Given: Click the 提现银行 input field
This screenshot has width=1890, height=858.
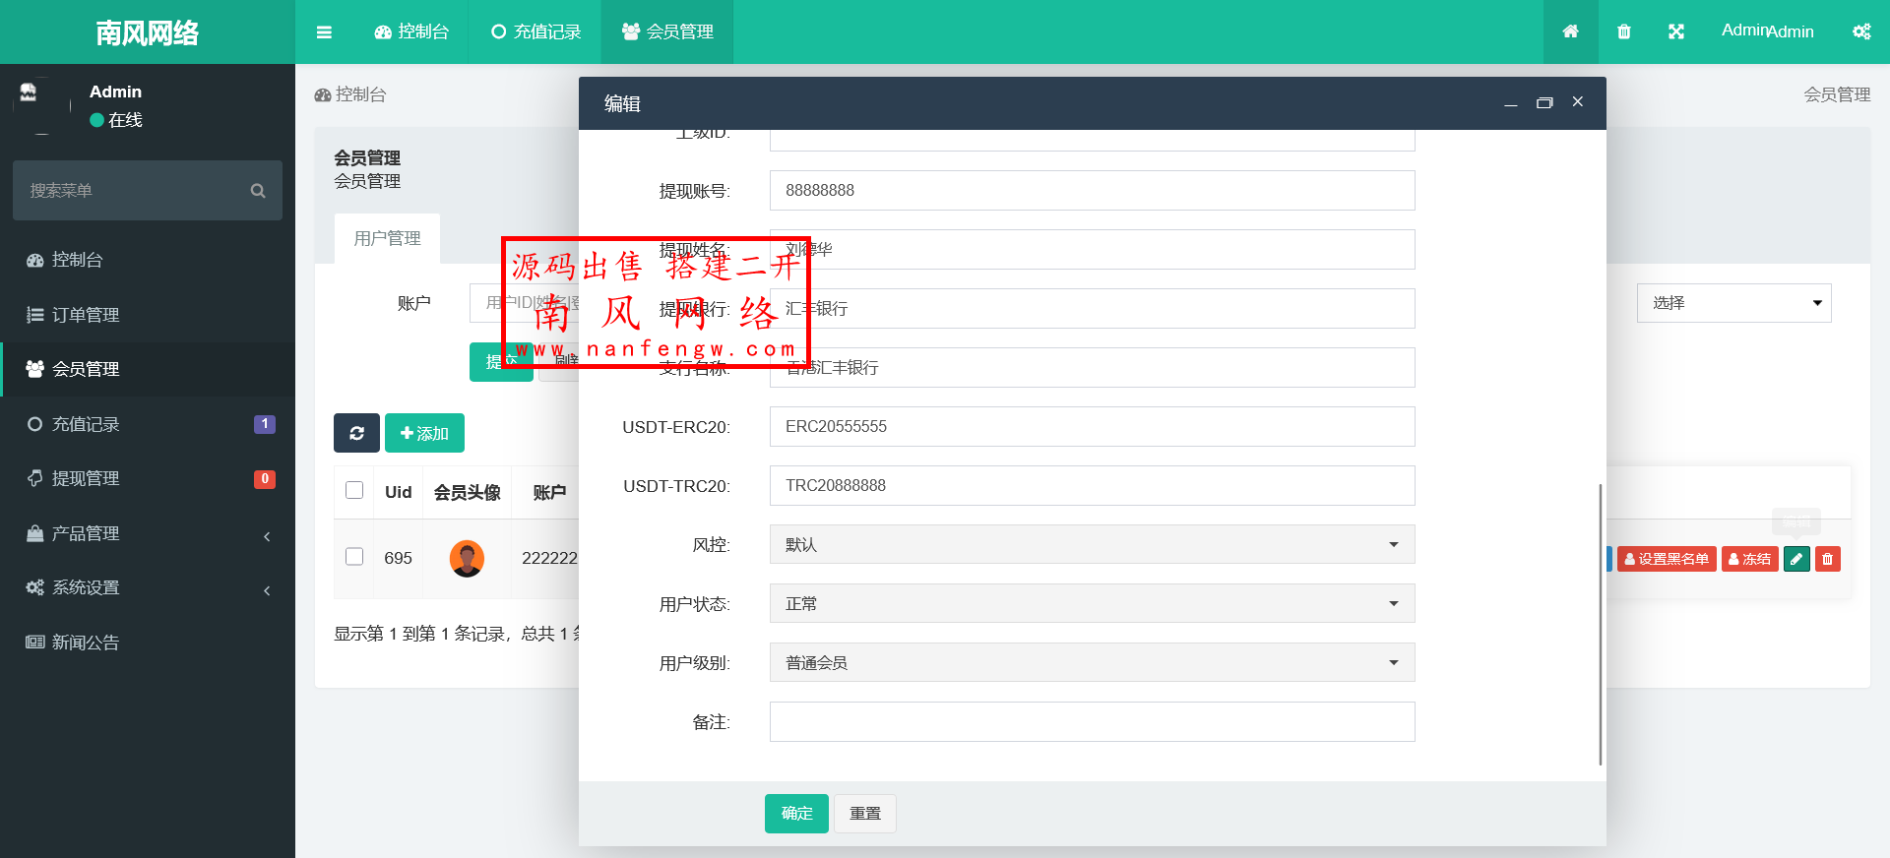Looking at the screenshot, I should click(1092, 308).
